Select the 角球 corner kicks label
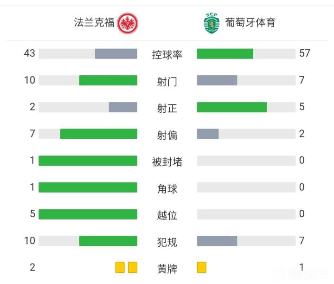The image size is (334, 284). (167, 188)
